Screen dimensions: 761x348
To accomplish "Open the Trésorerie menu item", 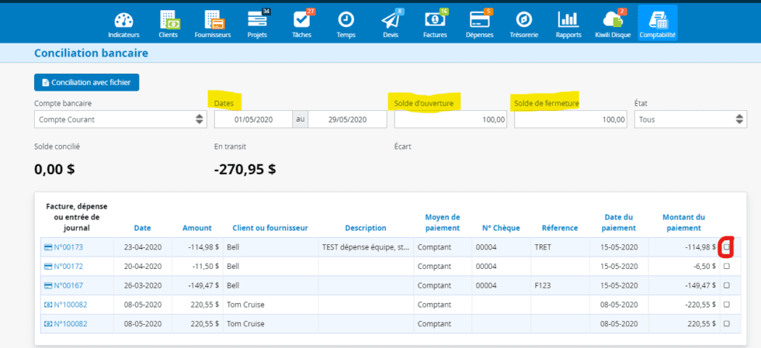I will point(524,23).
